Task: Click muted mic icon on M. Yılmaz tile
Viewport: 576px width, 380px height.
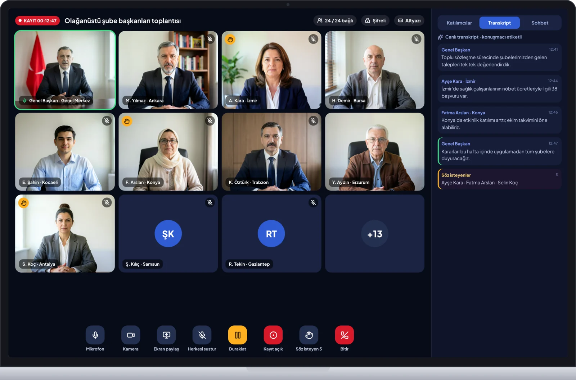Action: click(210, 39)
